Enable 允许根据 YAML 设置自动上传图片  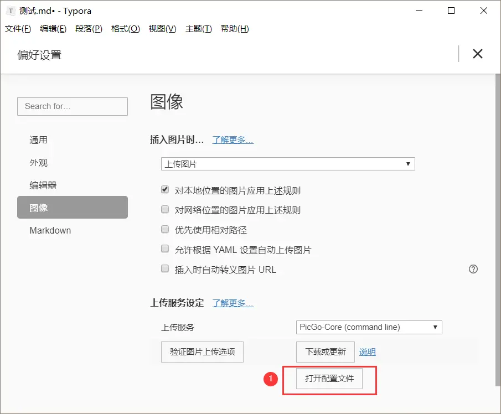(x=165, y=249)
